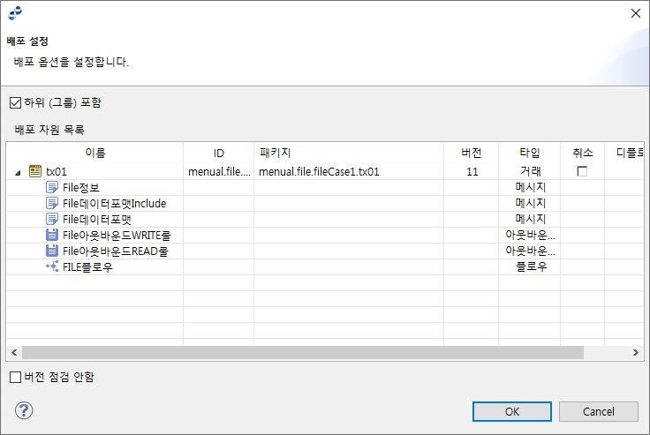
Task: Click the horizontal scrollbar right arrow
Action: click(x=636, y=353)
